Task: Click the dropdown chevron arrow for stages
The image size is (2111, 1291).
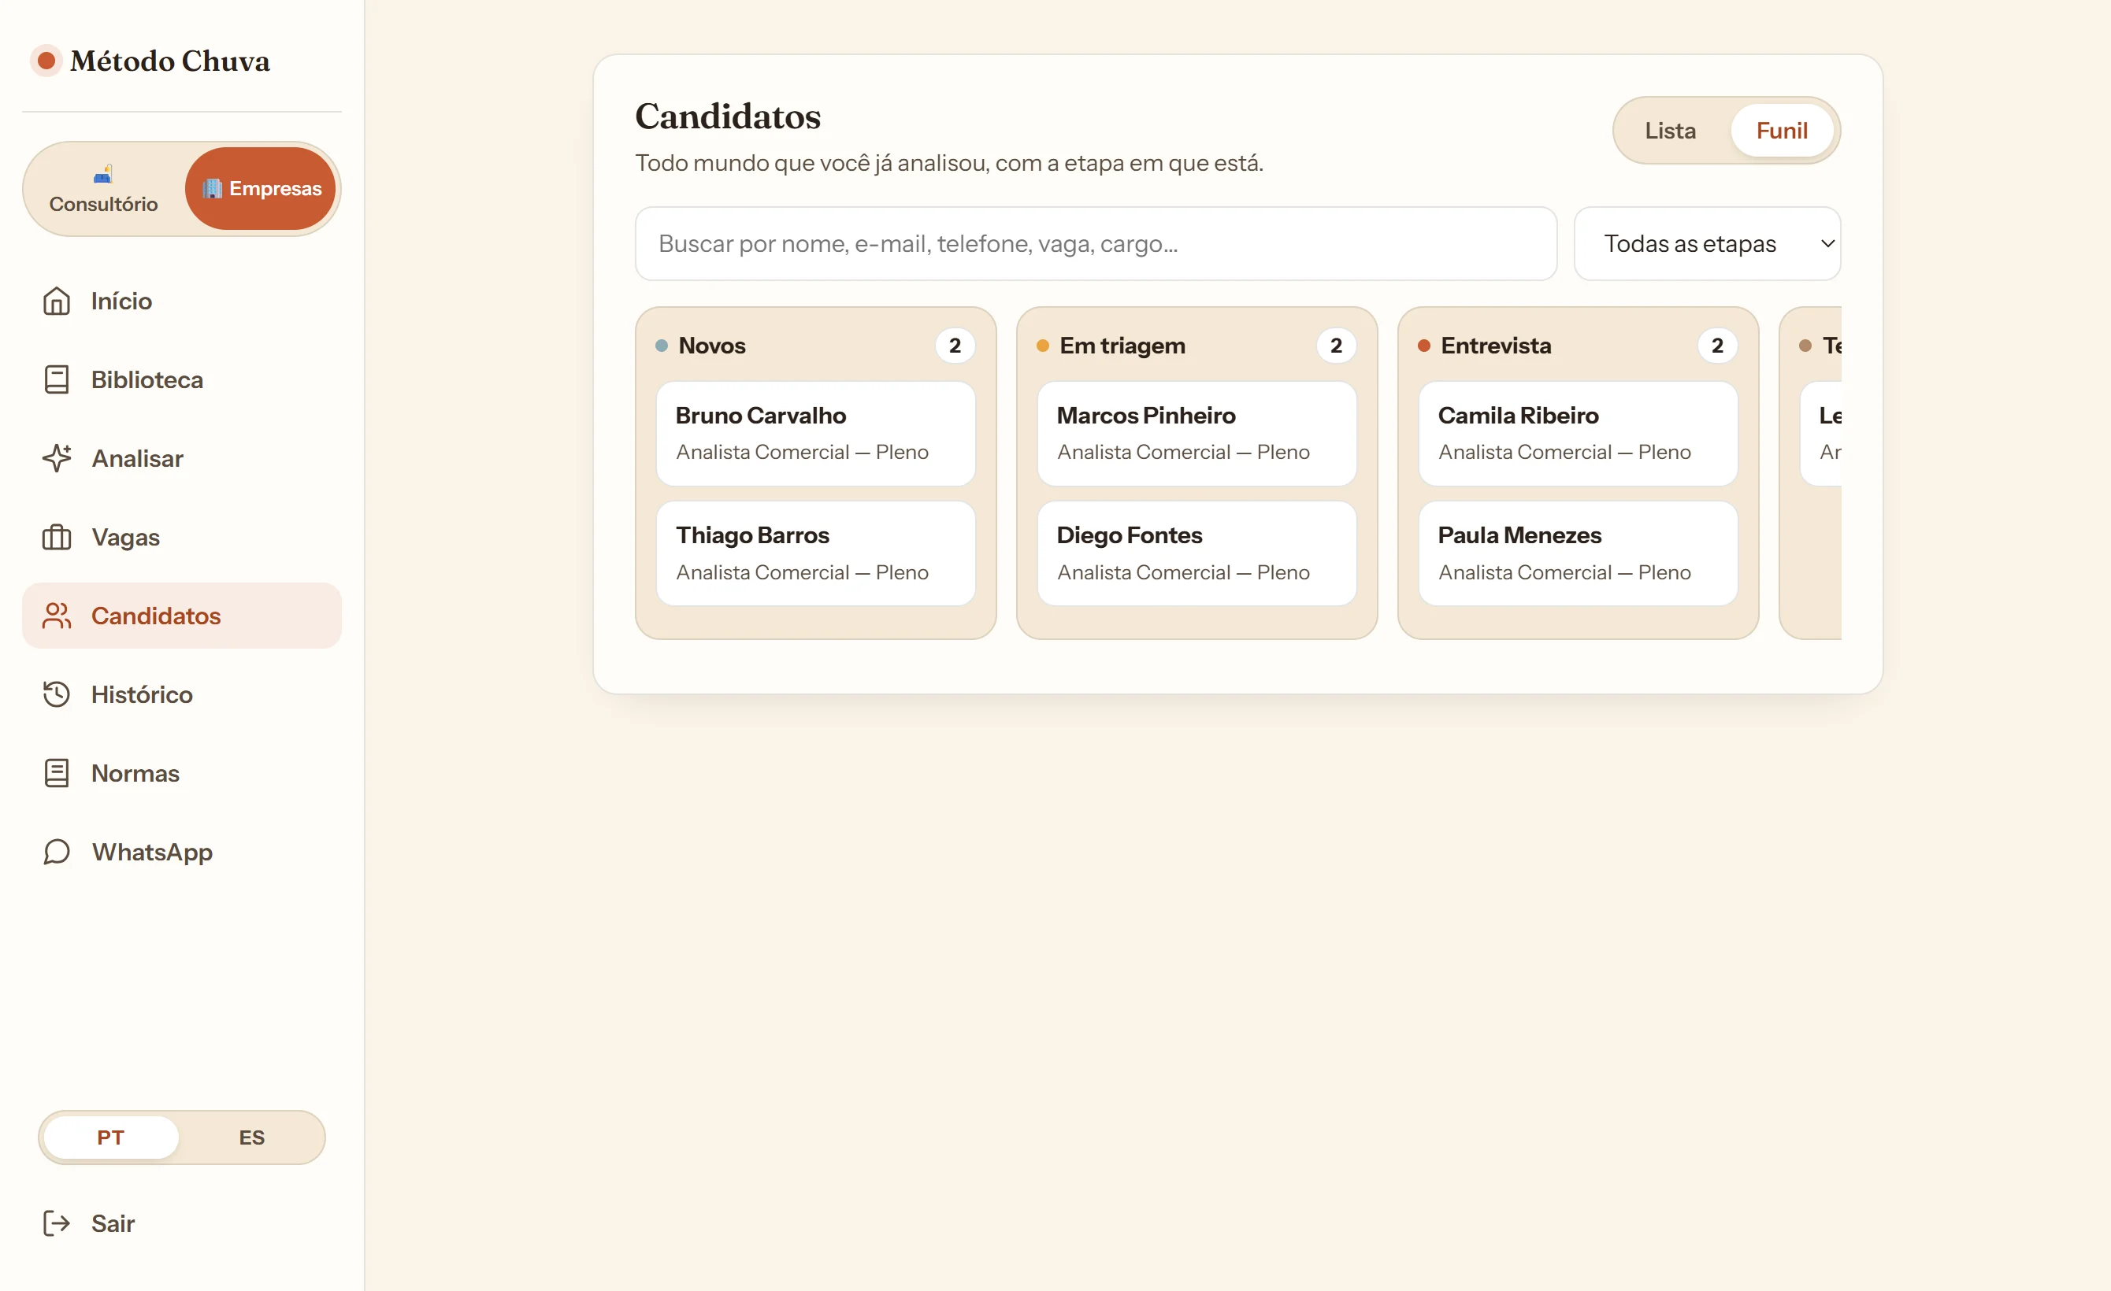Action: pyautogui.click(x=1827, y=244)
